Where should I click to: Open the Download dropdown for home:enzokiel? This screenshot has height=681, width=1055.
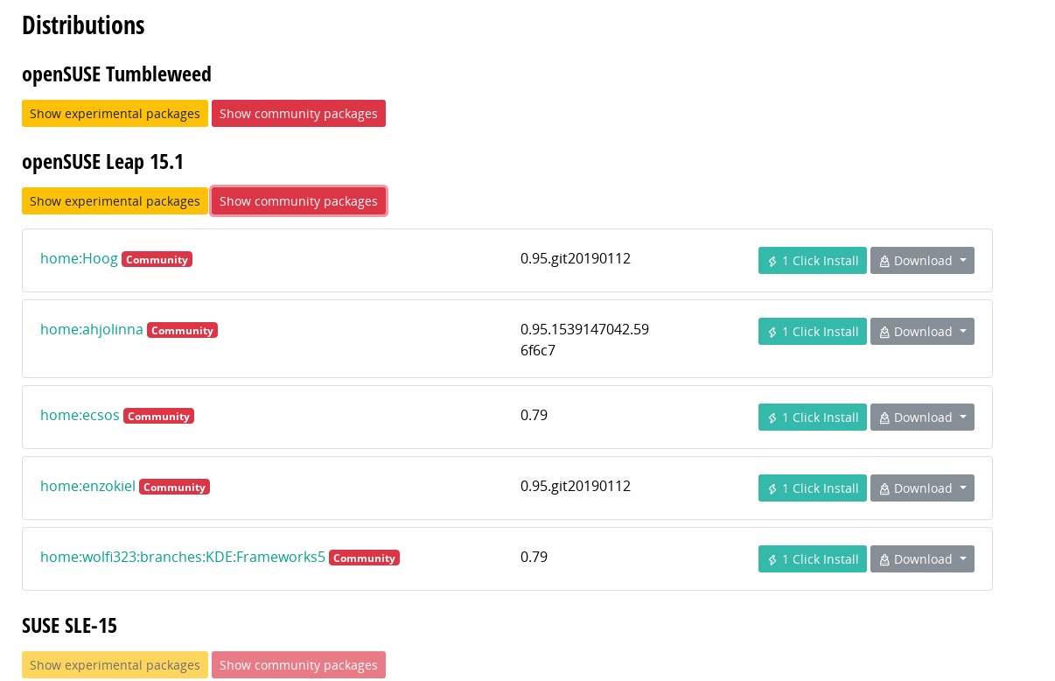point(922,488)
